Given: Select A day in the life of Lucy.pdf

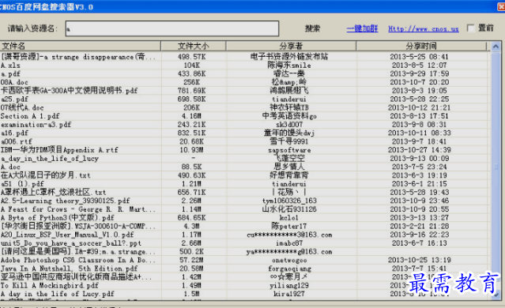Looking at the screenshot, I should pos(245,294).
